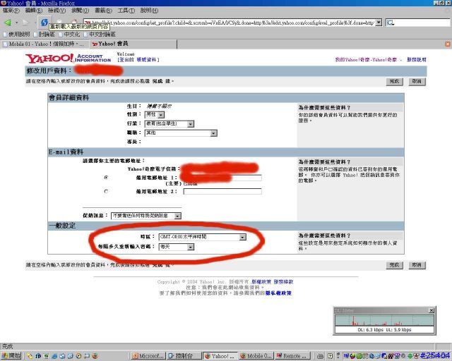Open the 使用說明 bookmark
The width and height of the screenshot is (452, 361).
(16, 35)
